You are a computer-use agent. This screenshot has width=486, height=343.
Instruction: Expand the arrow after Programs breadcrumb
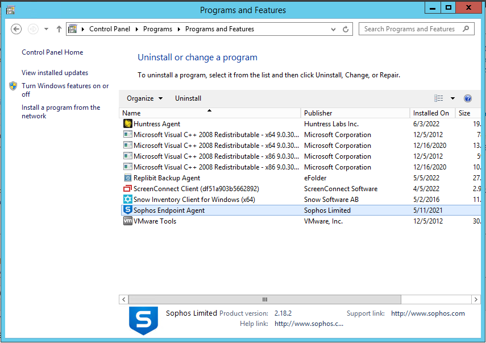pos(179,29)
